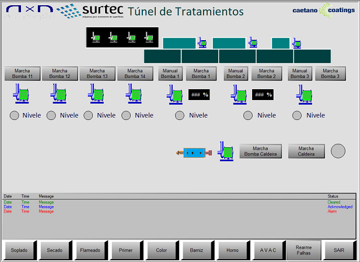The height and width of the screenshot is (262, 360).
Task: Toggle the Nivele indicator under pump 11
Action: (15, 115)
